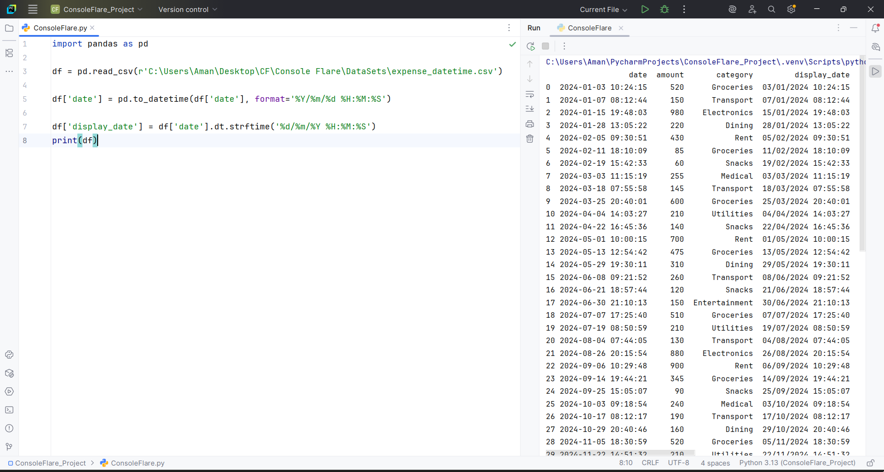Viewport: 884px width, 472px height.
Task: Open the Python Packages tool window
Action: point(9,373)
